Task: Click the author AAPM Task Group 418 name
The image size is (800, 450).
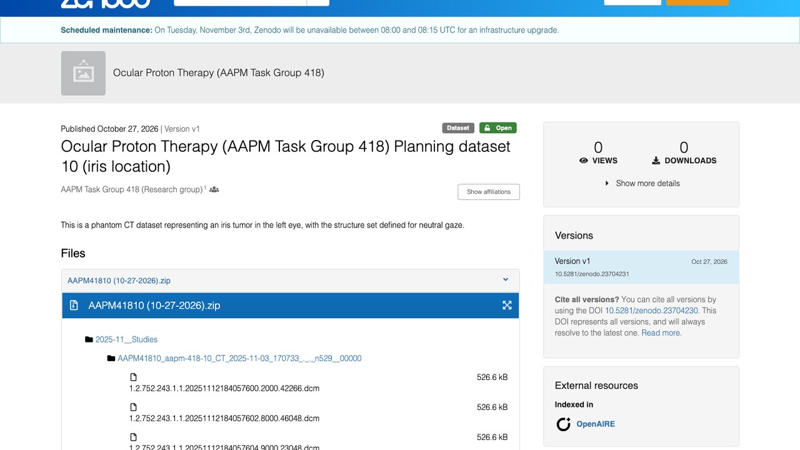Action: coord(131,189)
